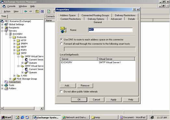
Task: Enable Do not allow public folder referrals
Action: (x=61, y=91)
